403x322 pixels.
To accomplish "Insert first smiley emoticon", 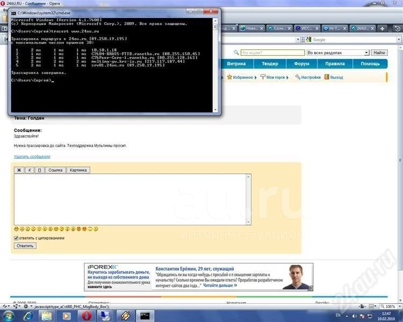I will pos(17,229).
